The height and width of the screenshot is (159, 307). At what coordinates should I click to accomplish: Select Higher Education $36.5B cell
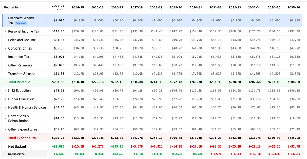[x=294, y=99]
